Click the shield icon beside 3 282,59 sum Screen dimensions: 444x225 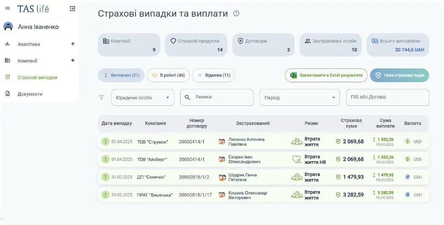tap(338, 194)
